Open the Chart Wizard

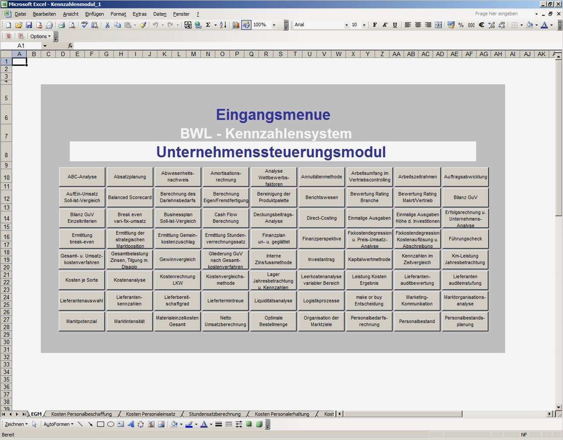tap(236, 25)
